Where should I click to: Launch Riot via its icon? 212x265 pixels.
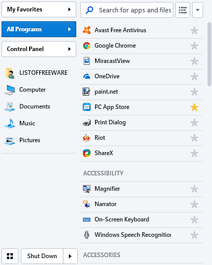(86, 138)
